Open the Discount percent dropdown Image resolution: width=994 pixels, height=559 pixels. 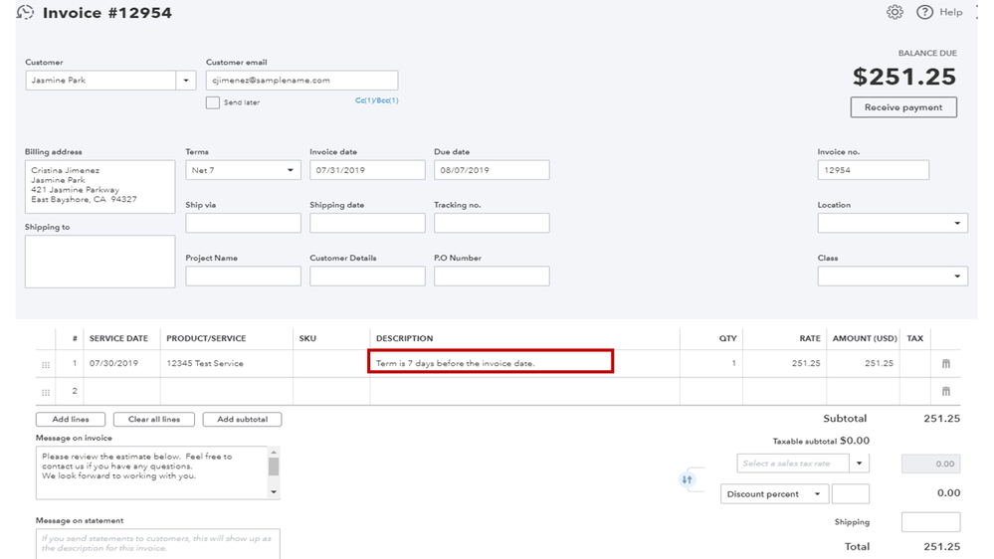(x=818, y=494)
